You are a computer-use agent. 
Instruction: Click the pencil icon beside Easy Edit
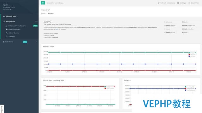point(7,36)
